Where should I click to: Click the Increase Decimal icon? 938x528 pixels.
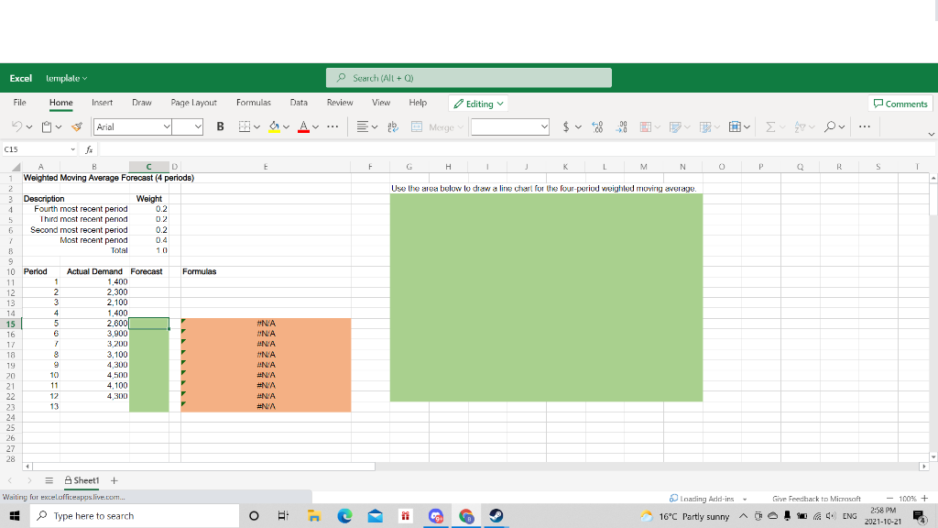click(x=596, y=126)
